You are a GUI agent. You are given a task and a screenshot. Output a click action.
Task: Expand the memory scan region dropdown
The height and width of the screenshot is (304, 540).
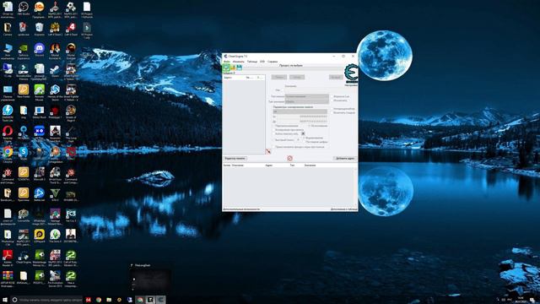pyautogui.click(x=300, y=111)
